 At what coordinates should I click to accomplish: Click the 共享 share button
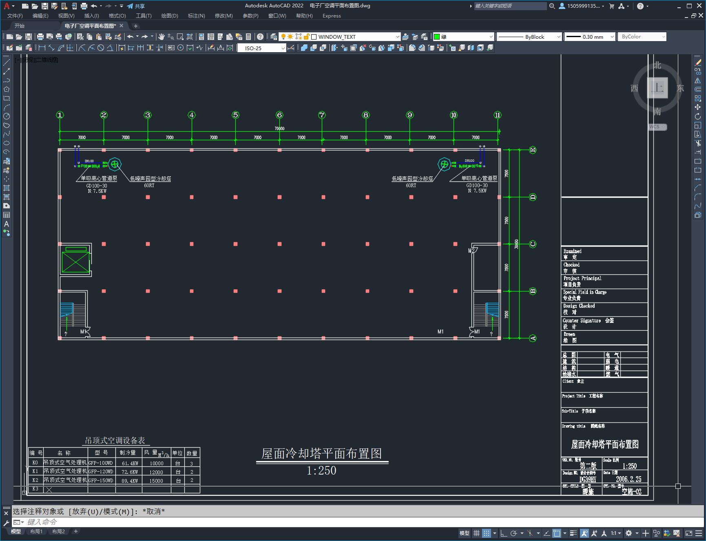click(x=136, y=6)
